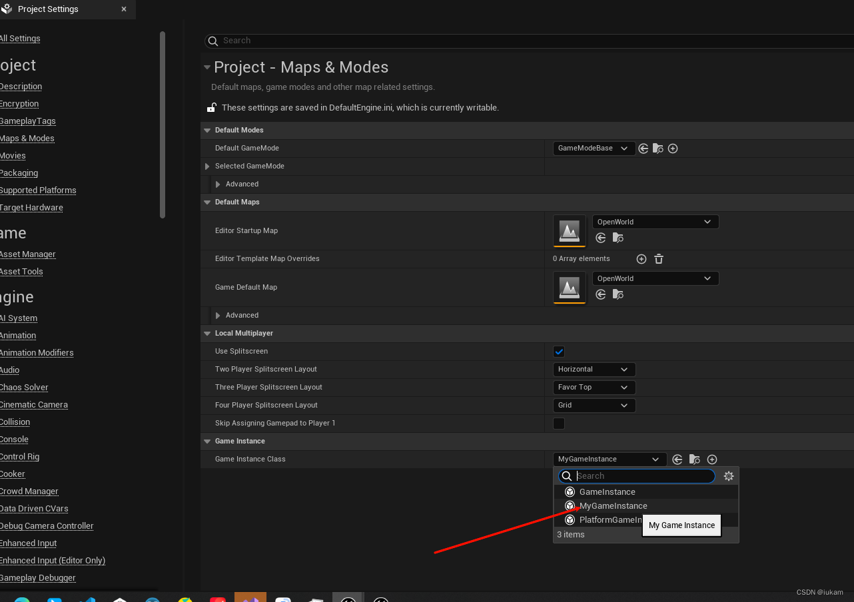Expand Advanced under Default Modes
854x602 pixels.
click(218, 184)
